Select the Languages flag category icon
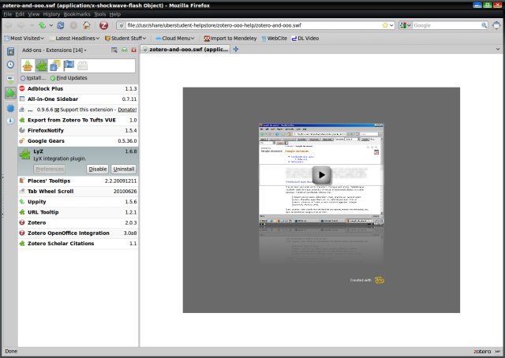 (x=69, y=65)
